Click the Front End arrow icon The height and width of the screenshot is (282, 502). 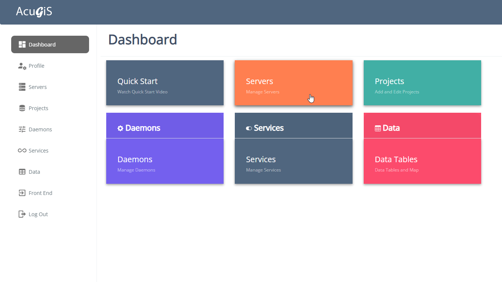coord(22,193)
